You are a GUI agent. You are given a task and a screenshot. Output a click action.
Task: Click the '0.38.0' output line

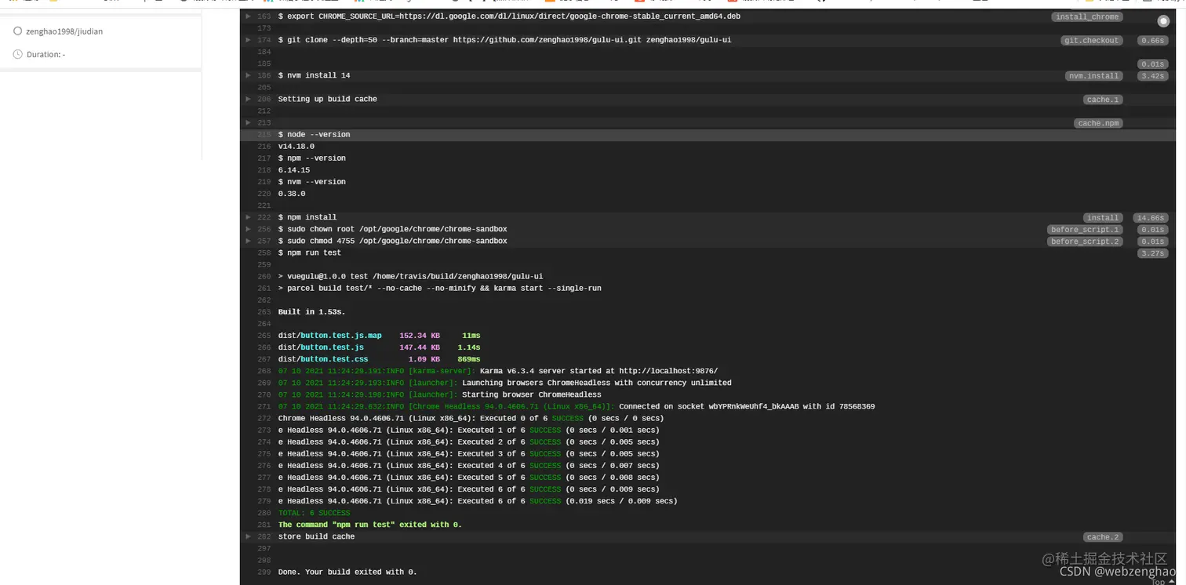[291, 194]
